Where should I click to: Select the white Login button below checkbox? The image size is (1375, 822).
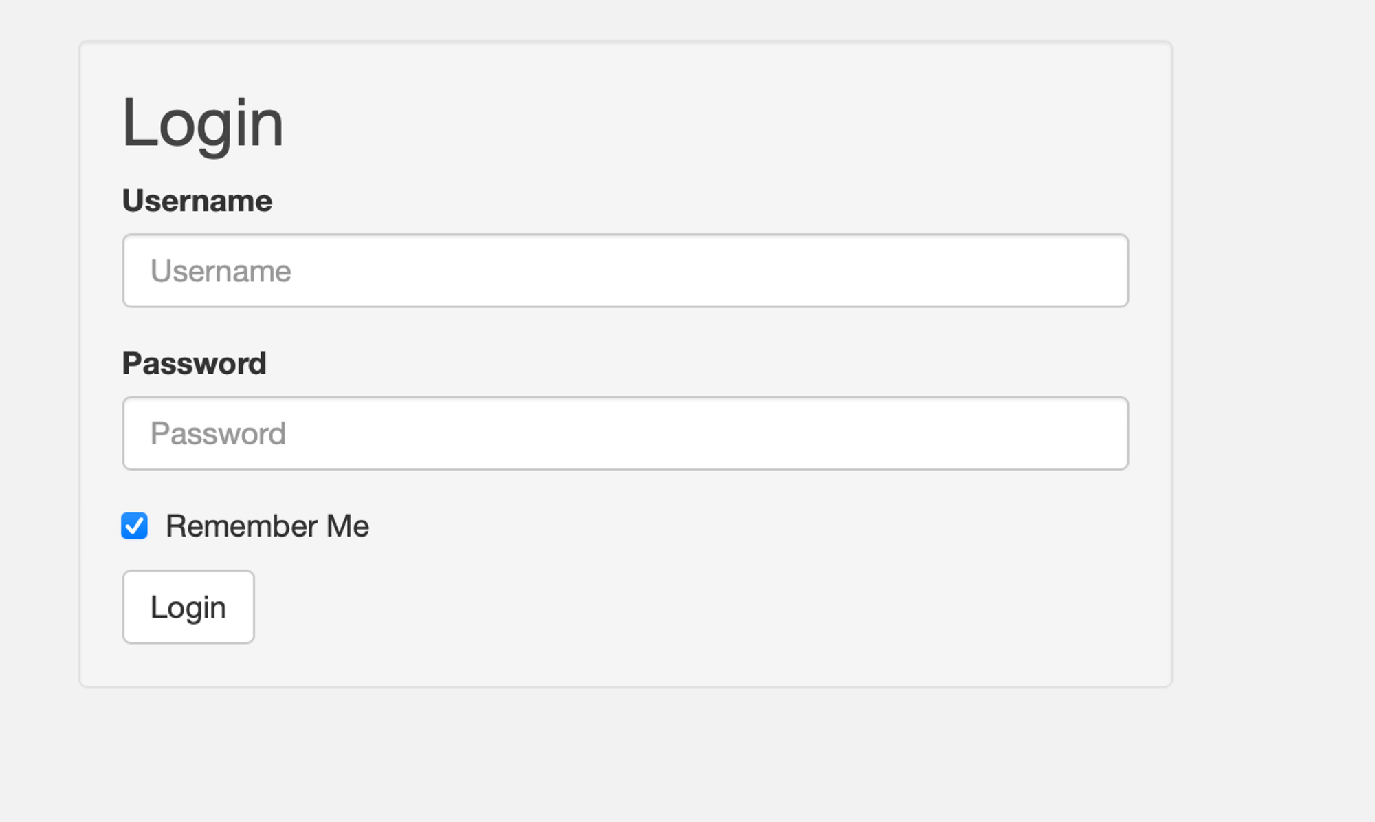(x=188, y=607)
